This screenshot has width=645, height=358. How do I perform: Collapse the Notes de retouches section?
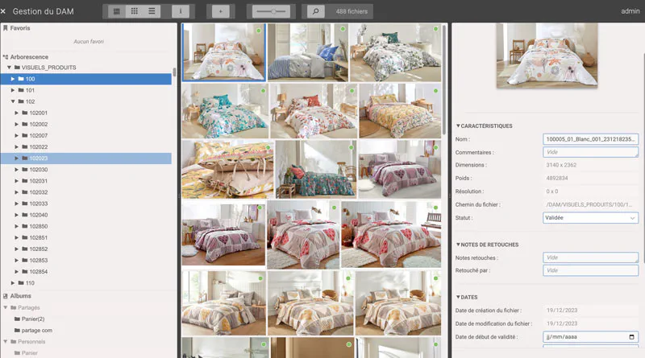(459, 245)
